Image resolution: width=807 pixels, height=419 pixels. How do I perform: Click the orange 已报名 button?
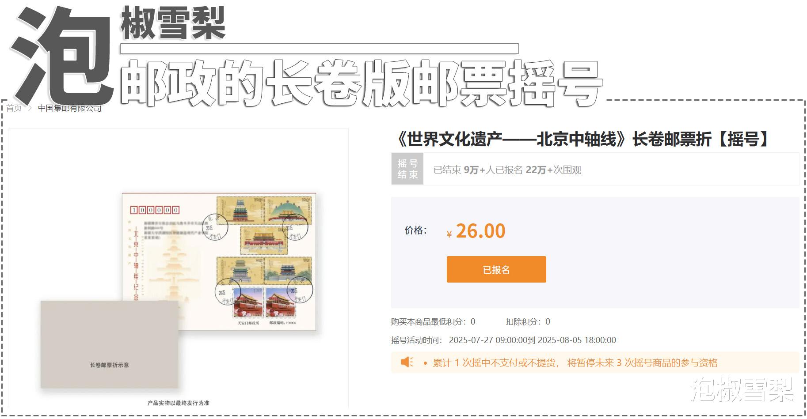click(496, 269)
